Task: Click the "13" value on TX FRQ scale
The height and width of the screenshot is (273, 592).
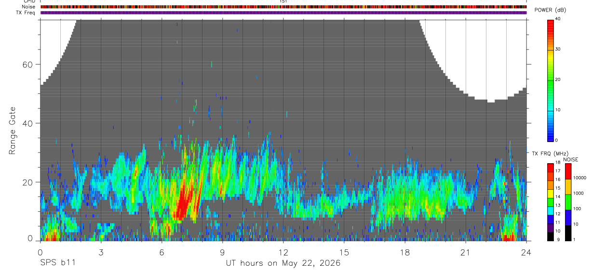Action: 557,205
